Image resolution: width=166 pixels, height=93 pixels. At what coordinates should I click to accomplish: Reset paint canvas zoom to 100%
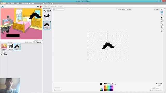tap(159, 83)
